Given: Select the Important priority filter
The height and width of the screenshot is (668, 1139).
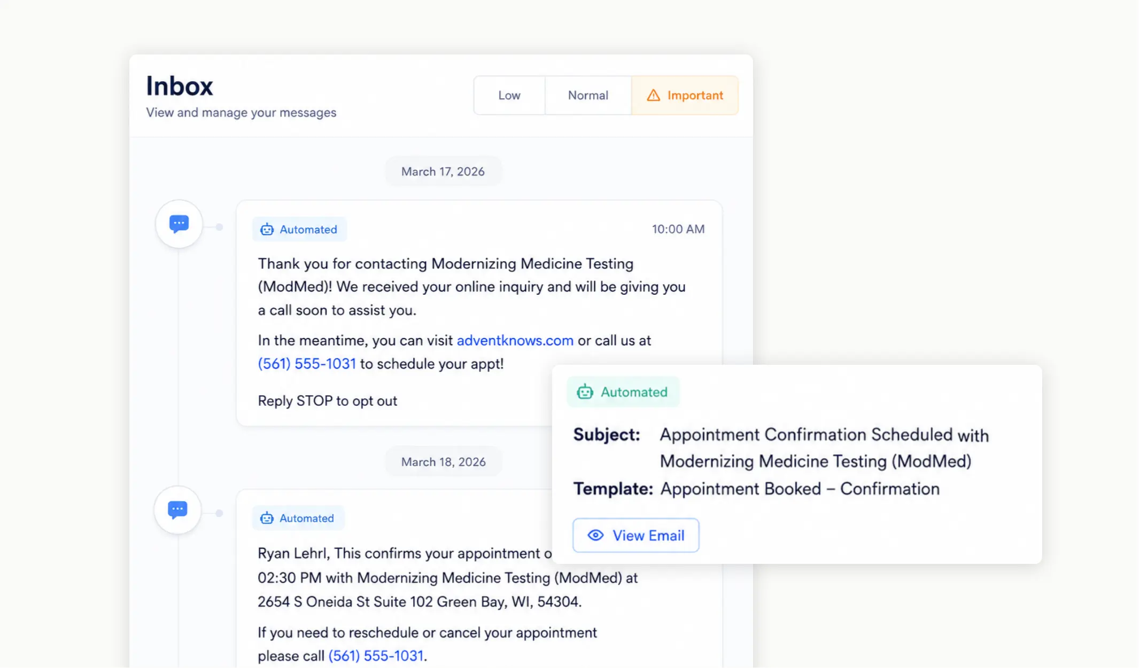Looking at the screenshot, I should (x=685, y=95).
